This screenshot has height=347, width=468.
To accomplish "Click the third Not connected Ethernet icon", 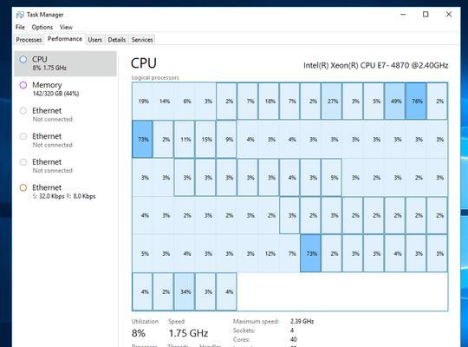I will 23,162.
